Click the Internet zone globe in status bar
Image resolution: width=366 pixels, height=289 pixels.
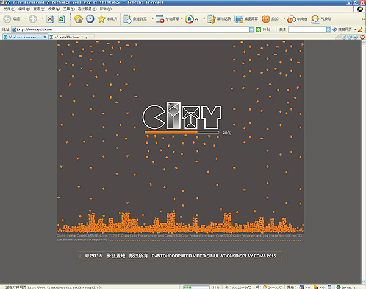tap(339, 287)
